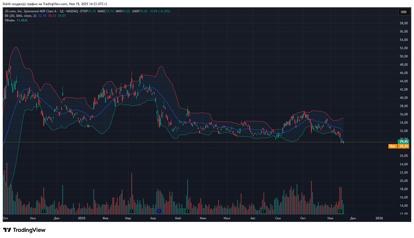Click the blue 32,10 BB basis value
414x238 pixels.
tap(42, 15)
